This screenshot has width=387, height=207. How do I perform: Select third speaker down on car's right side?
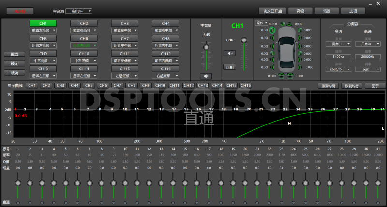pos(300,46)
